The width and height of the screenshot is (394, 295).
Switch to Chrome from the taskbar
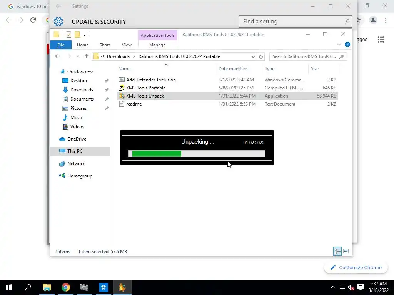point(65,287)
